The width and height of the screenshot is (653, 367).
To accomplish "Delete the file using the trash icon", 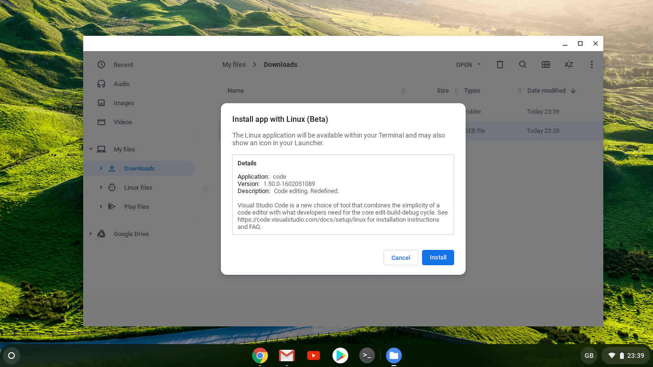I will pyautogui.click(x=500, y=65).
